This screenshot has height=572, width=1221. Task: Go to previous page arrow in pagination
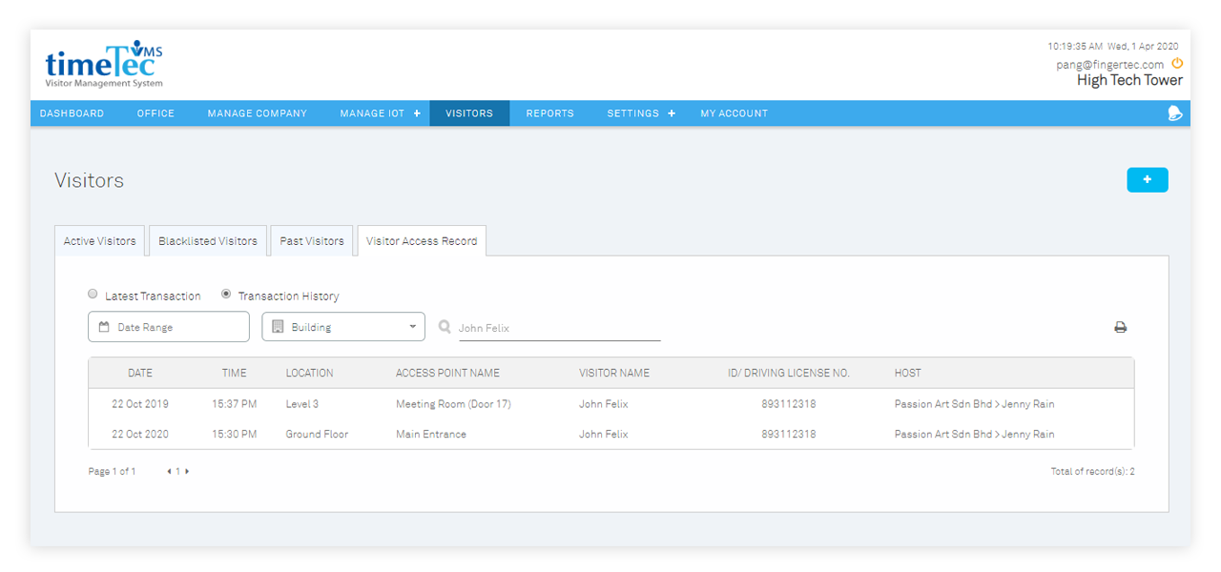click(x=169, y=471)
